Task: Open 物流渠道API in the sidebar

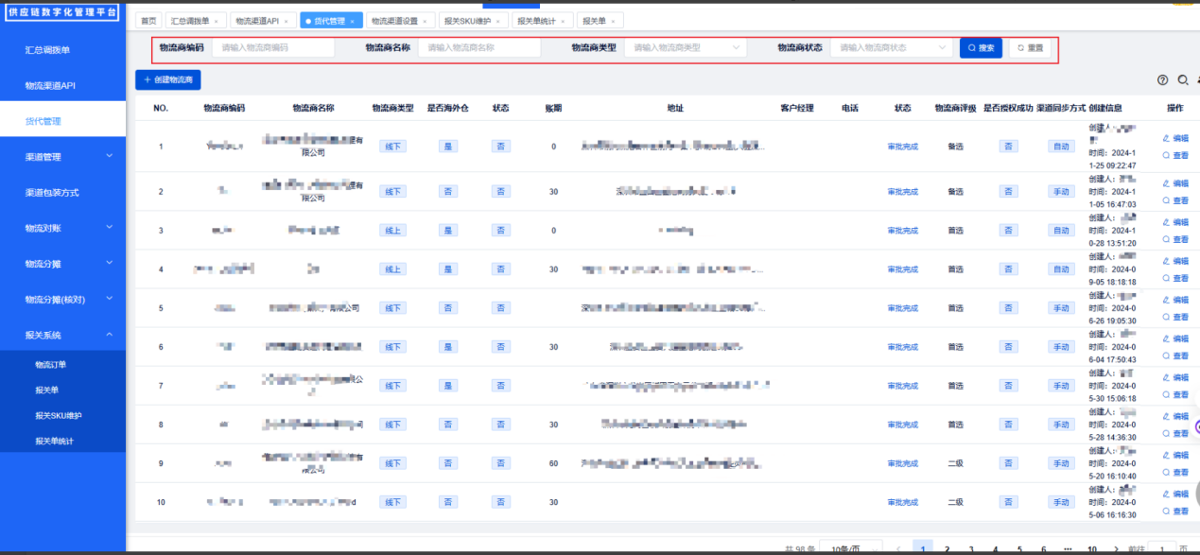Action: point(62,86)
